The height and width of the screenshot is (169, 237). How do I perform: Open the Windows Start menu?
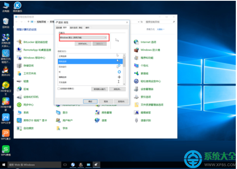(x=4, y=165)
